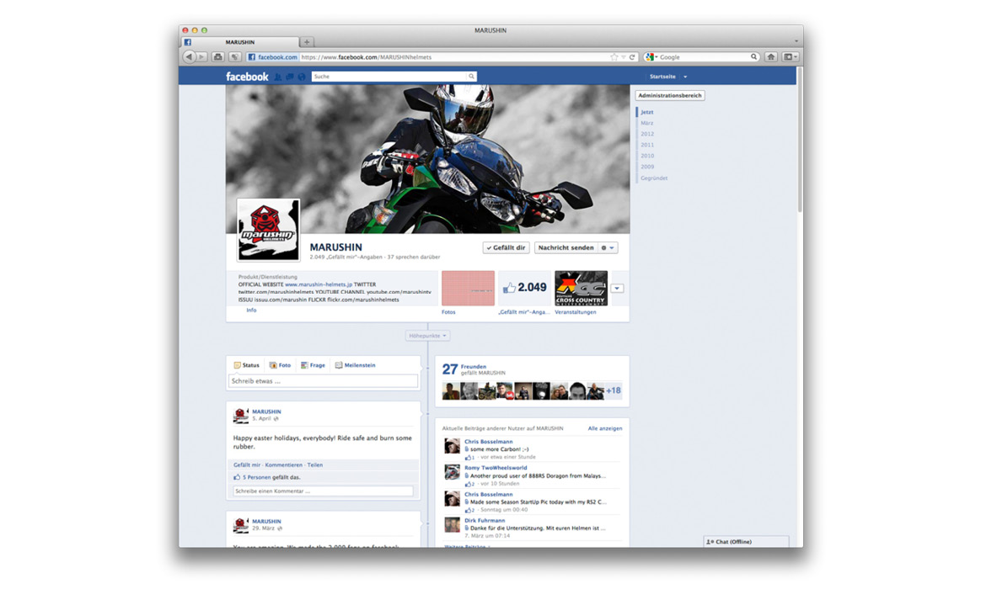
Task: Select the Status composer tab
Action: click(x=246, y=365)
